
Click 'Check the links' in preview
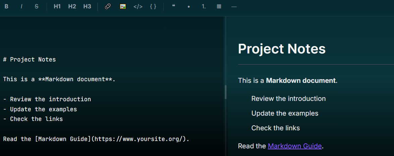276,128
